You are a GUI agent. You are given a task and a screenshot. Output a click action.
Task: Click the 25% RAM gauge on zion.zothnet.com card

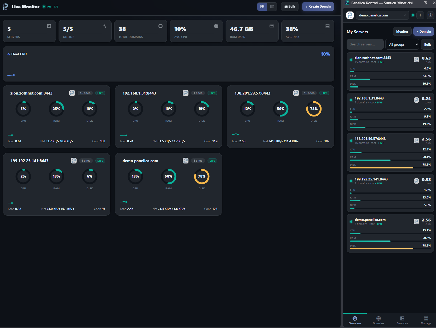point(56,109)
